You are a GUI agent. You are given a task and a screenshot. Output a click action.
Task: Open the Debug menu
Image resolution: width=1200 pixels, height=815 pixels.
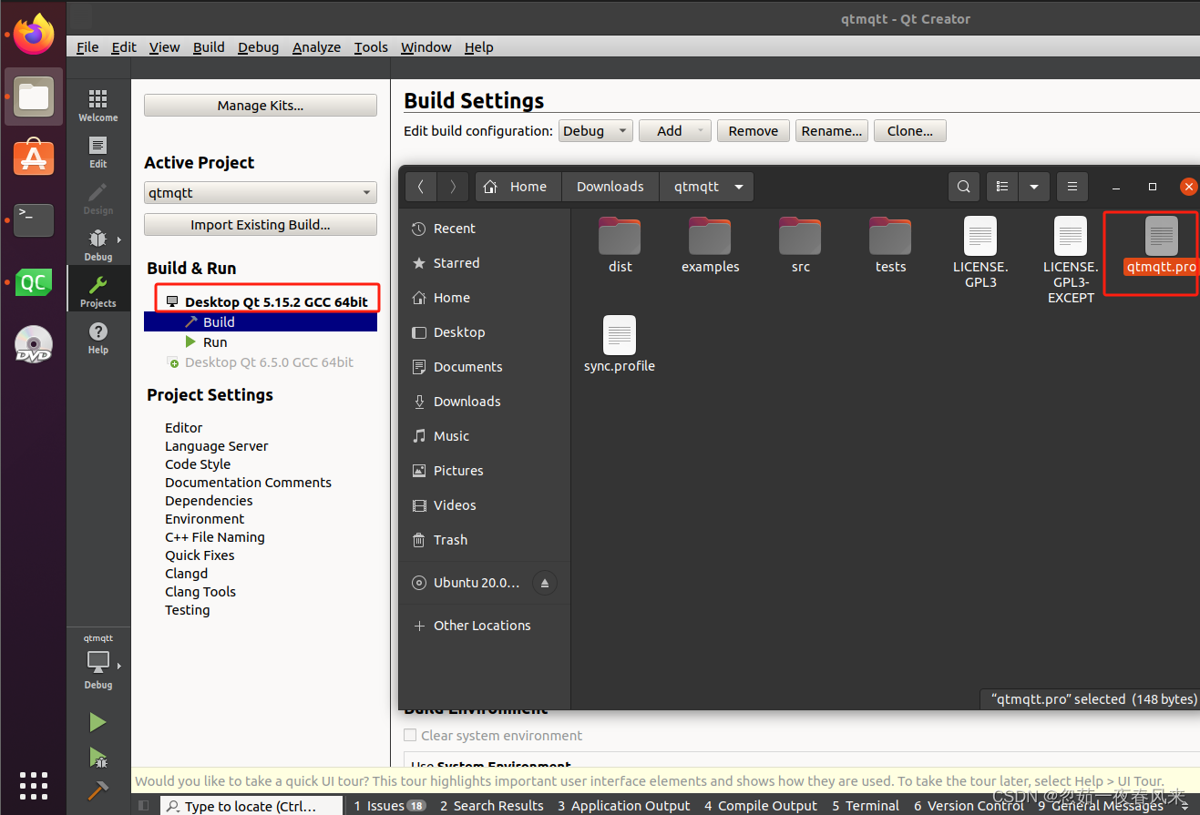pos(259,47)
